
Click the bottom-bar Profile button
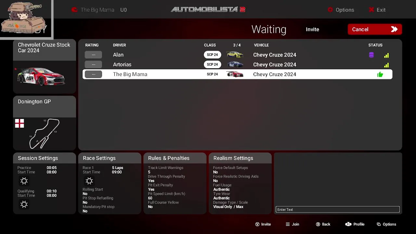click(x=355, y=224)
